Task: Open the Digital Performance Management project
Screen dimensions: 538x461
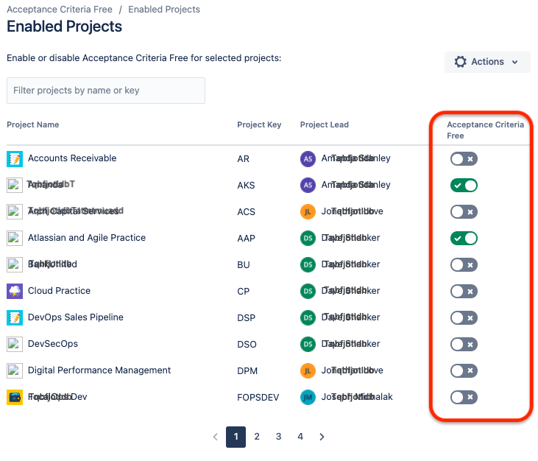Action: coord(99,370)
